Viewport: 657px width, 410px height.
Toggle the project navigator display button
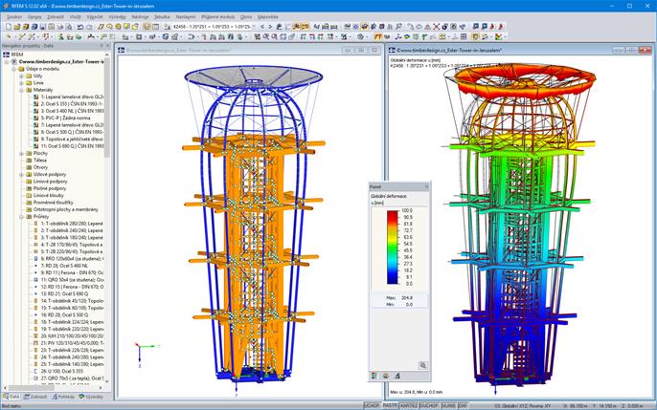147,27
